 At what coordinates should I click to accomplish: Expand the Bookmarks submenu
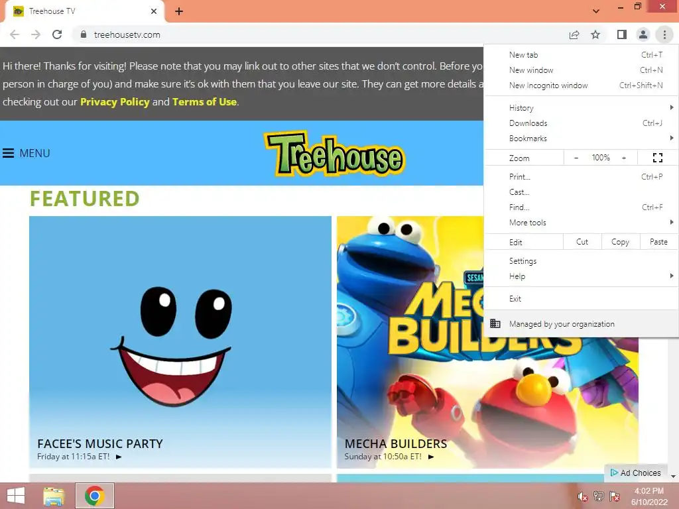pos(581,138)
